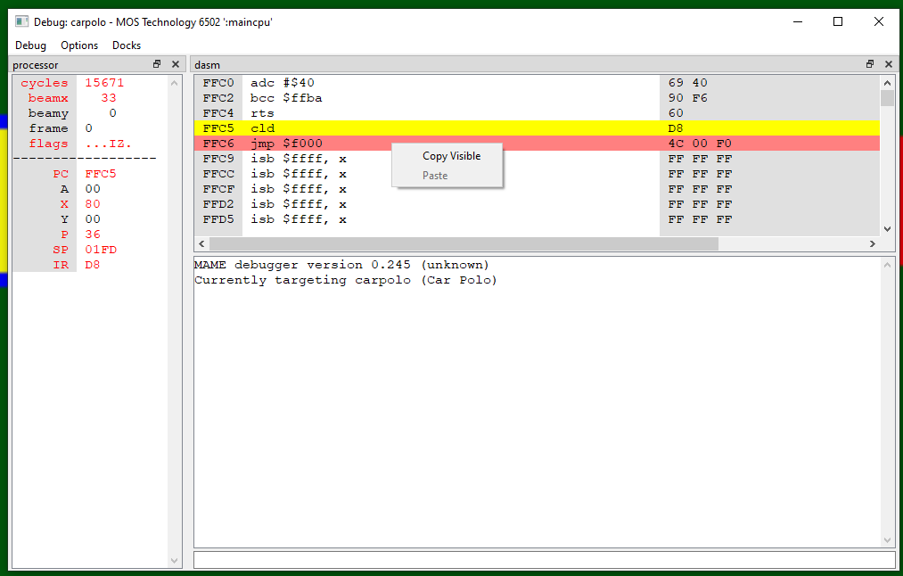Close the processor panel with its X icon
The image size is (903, 576).
[175, 64]
